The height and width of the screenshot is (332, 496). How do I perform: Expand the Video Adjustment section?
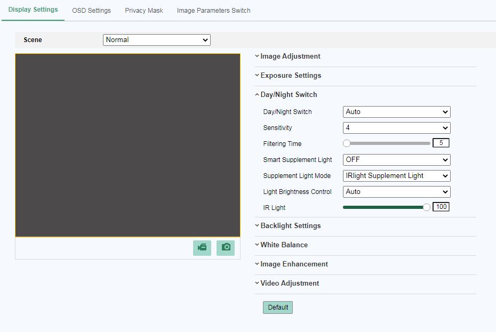[x=290, y=284]
